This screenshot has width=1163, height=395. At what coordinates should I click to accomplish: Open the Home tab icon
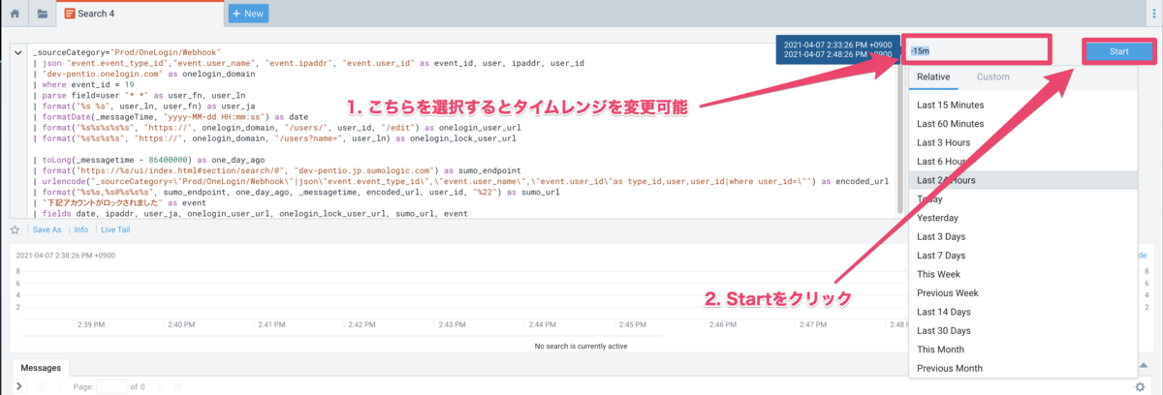pos(15,14)
